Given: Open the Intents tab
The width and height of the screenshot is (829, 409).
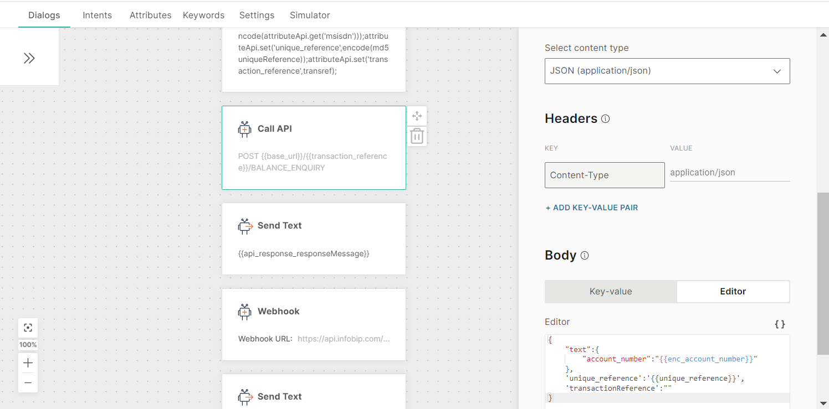Looking at the screenshot, I should [x=97, y=15].
